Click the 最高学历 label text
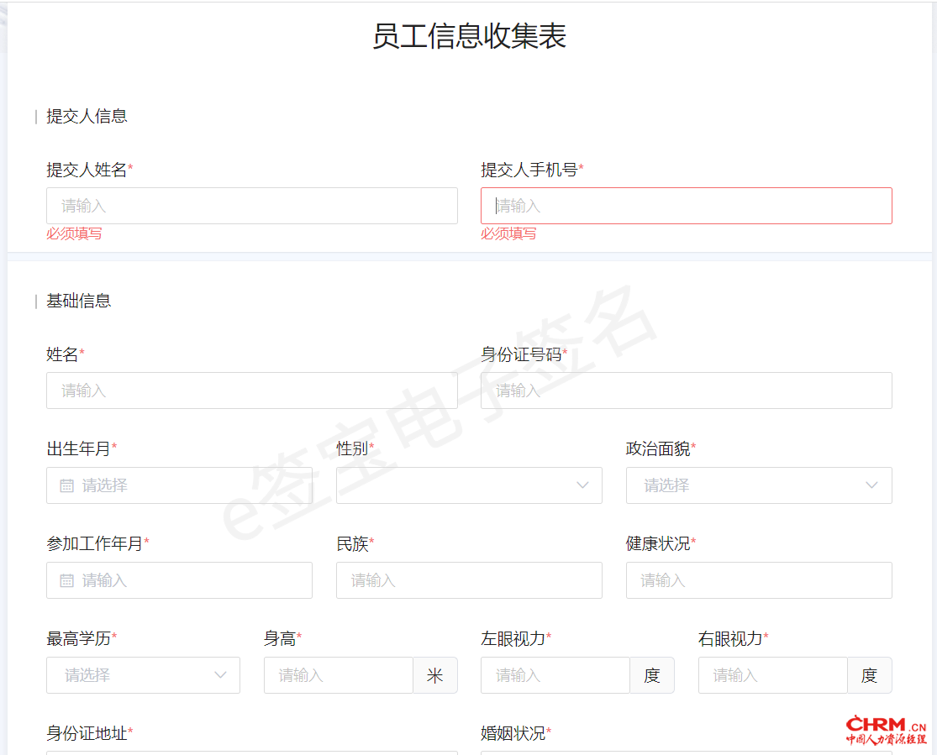 pos(79,638)
